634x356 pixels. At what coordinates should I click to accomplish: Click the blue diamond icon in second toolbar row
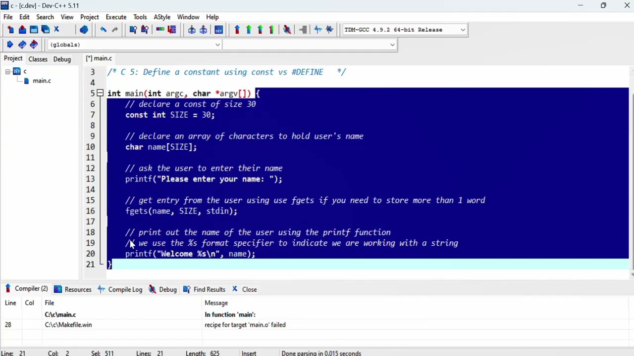pyautogui.click(x=22, y=44)
